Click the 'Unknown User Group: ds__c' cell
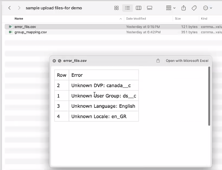 click(104, 96)
